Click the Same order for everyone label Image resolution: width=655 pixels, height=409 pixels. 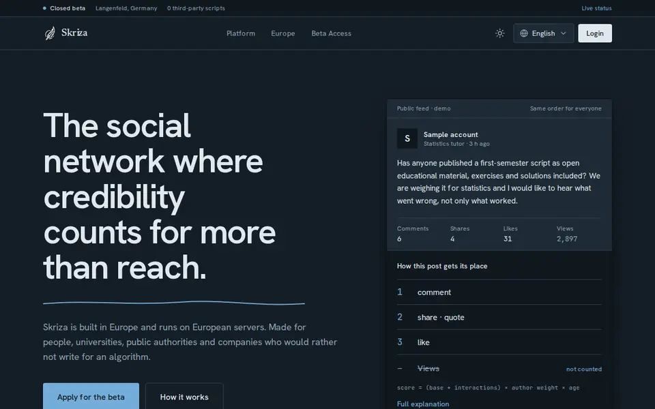point(566,108)
